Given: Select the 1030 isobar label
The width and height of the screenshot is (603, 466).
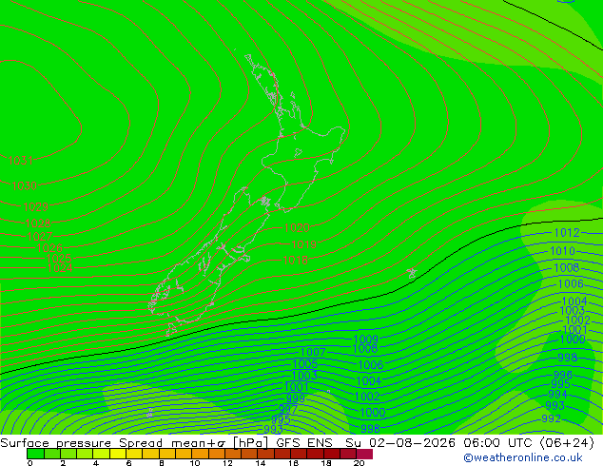Looking at the screenshot, I should coord(24,185).
